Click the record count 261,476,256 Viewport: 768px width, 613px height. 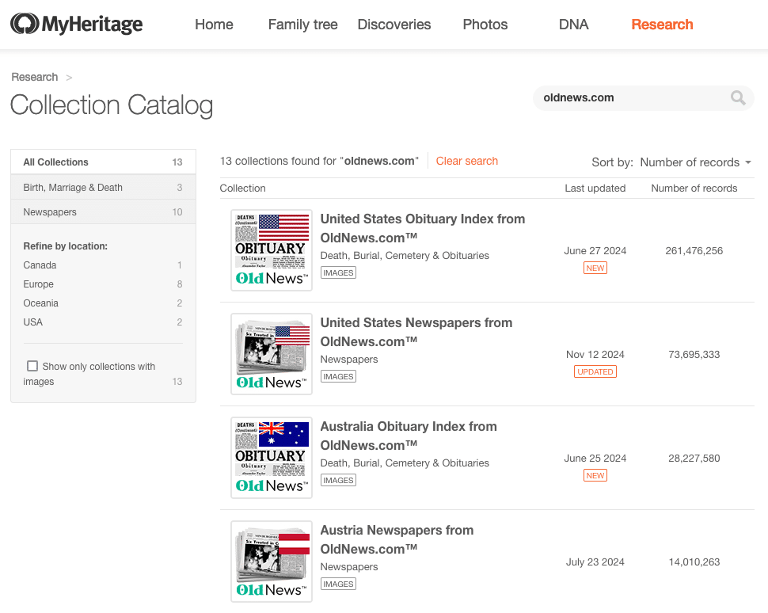(x=694, y=251)
